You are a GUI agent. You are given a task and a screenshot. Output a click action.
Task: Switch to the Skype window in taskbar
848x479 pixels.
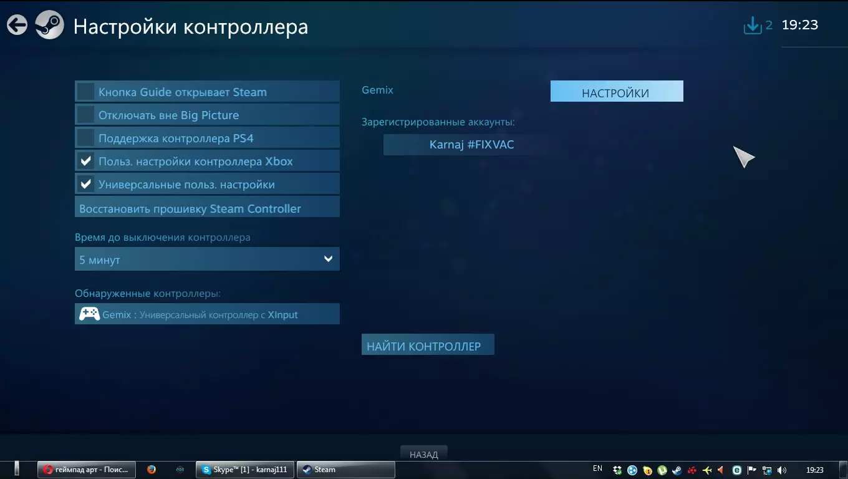[x=245, y=470]
